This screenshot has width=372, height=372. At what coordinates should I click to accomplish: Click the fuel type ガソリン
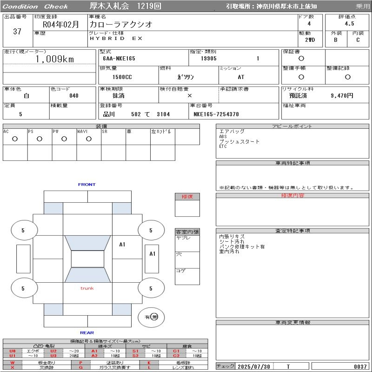click(186, 77)
